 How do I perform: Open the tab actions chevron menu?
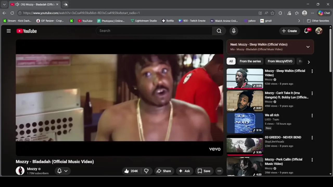4,4
